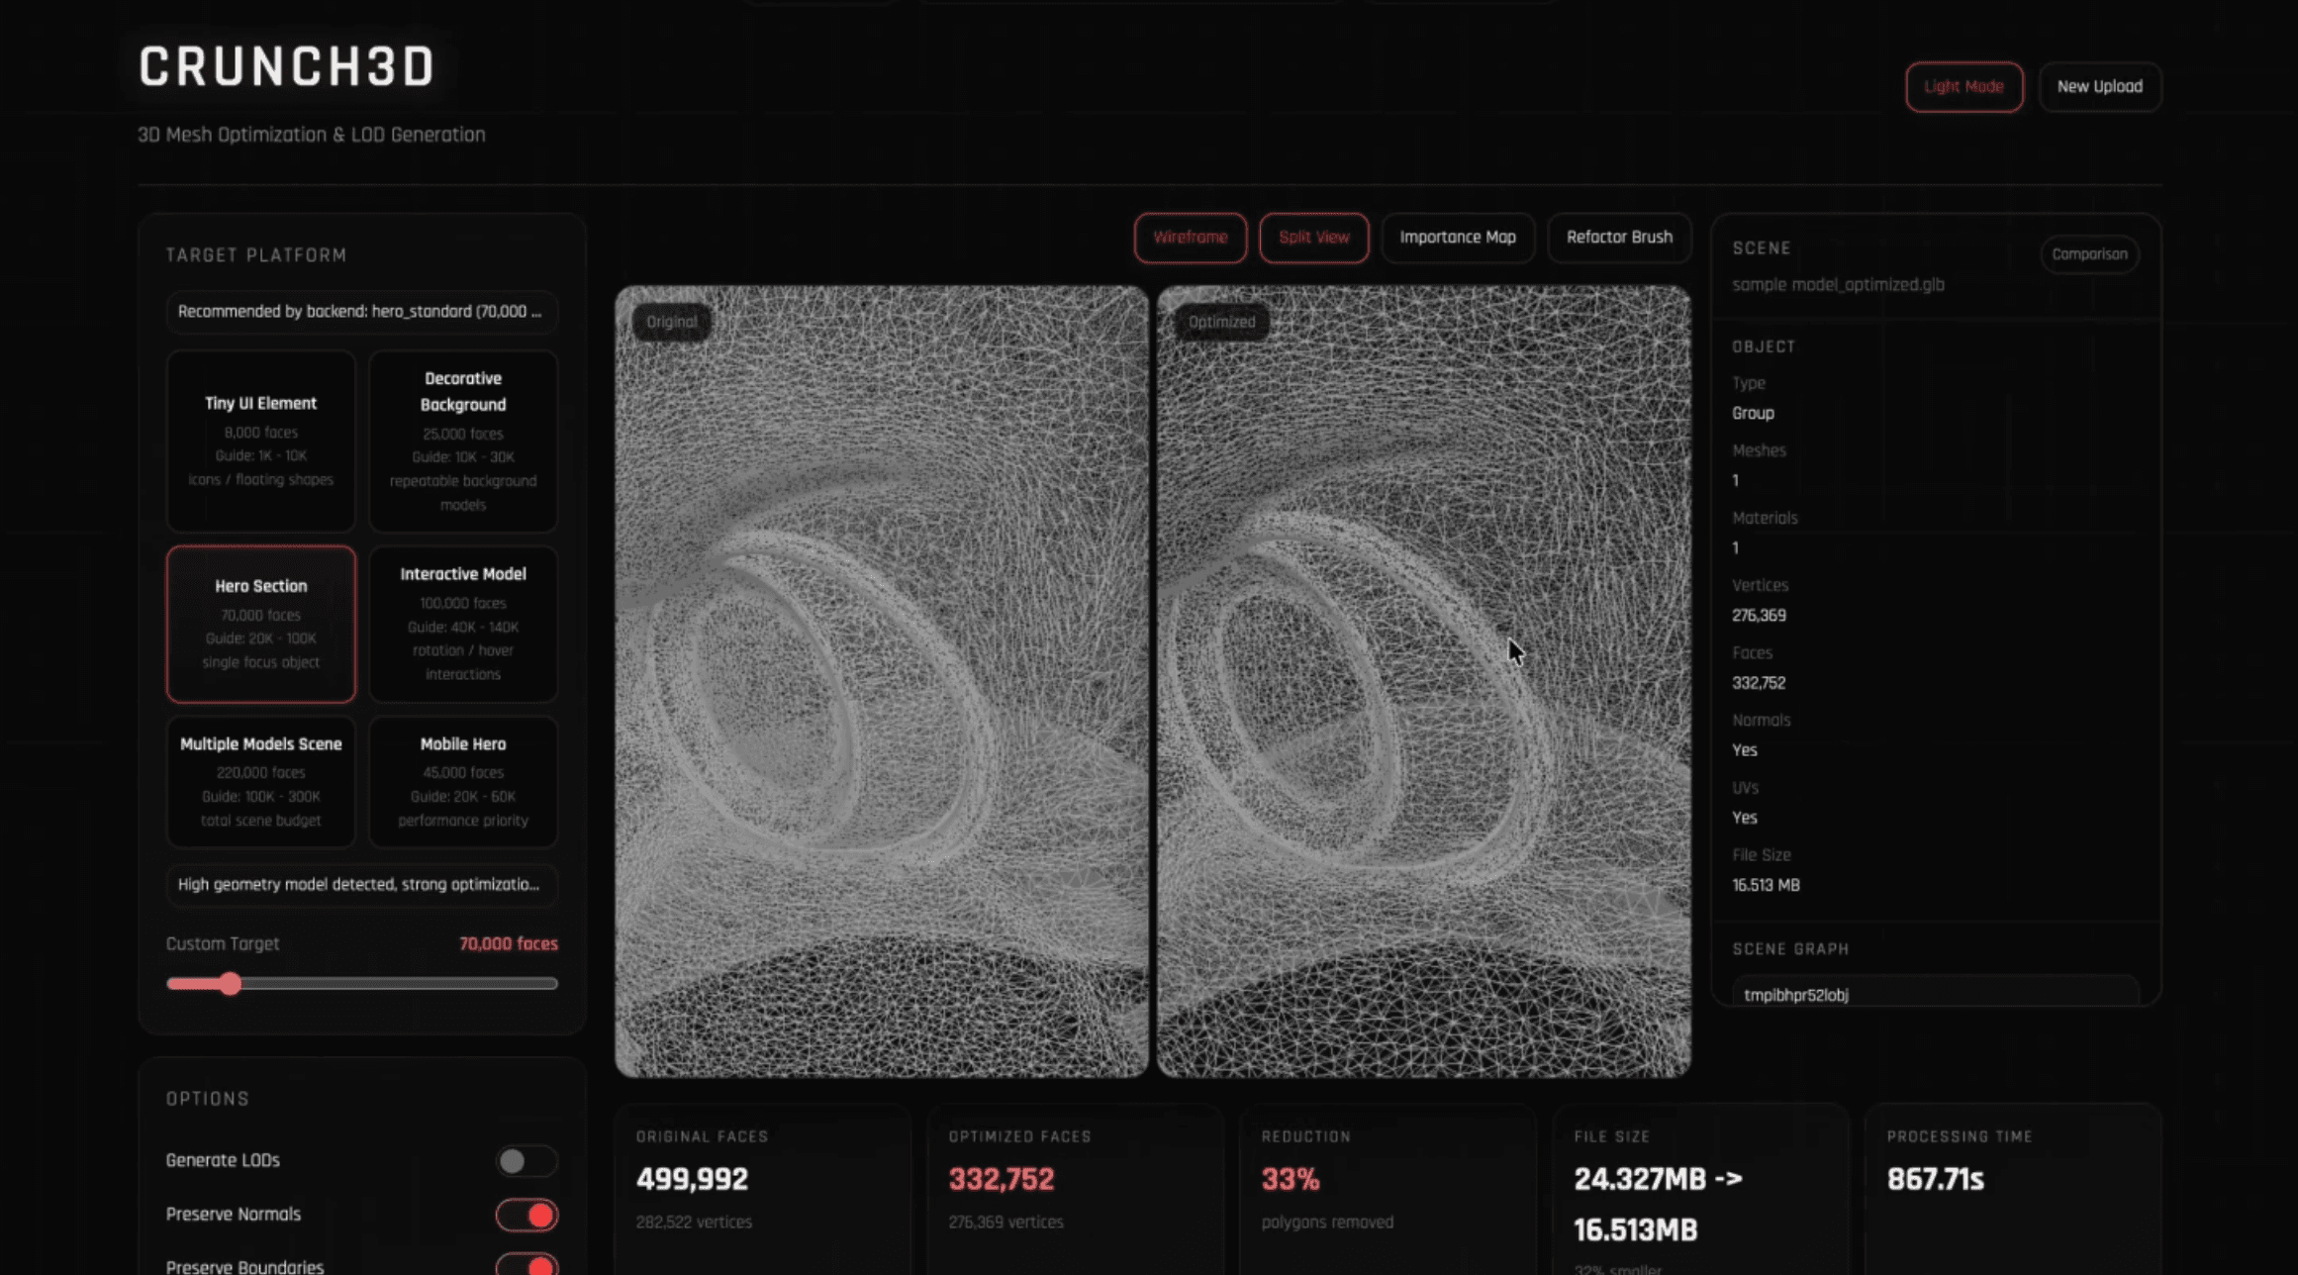Activate the Refactor Brush tool
Screen dimensions: 2298x1275
1619,238
